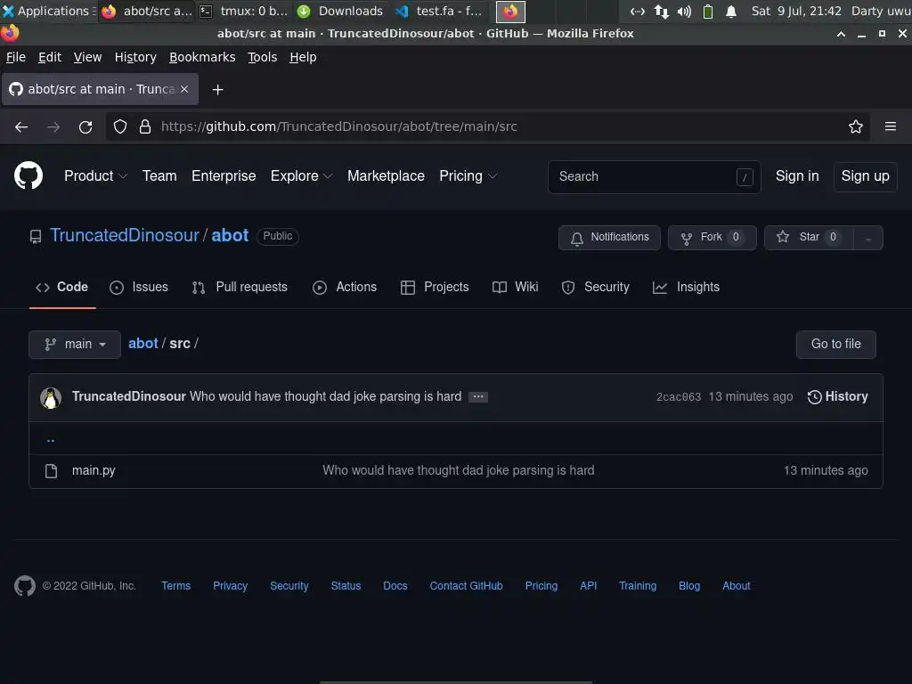
Task: Click the Go to file button
Action: [835, 345]
